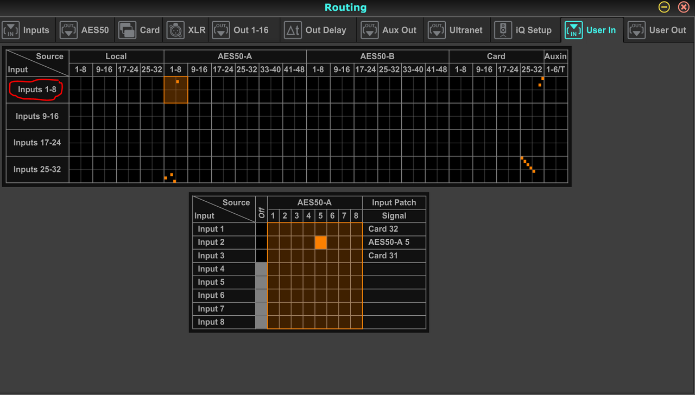Click the AES50-B source group header
Image resolution: width=695 pixels, height=395 pixels.
pos(377,56)
